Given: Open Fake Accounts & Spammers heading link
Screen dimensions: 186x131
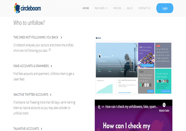Looking at the screenshot, I should (x=31, y=66).
